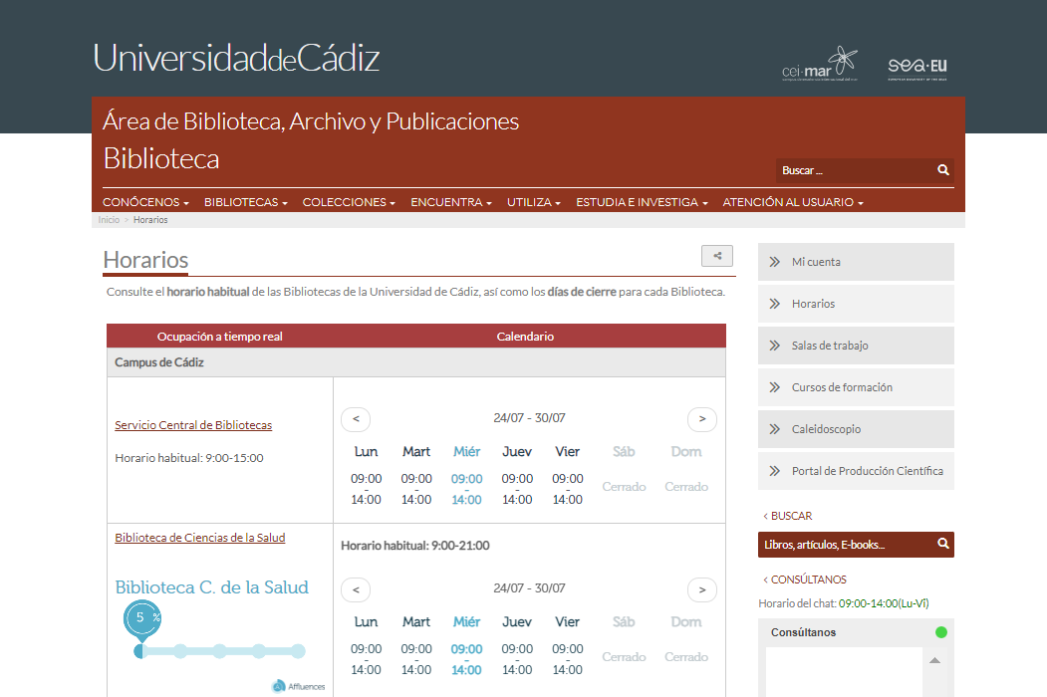The height and width of the screenshot is (697, 1047).
Task: Open Mi cuenta from sidebar
Action: tap(856, 262)
